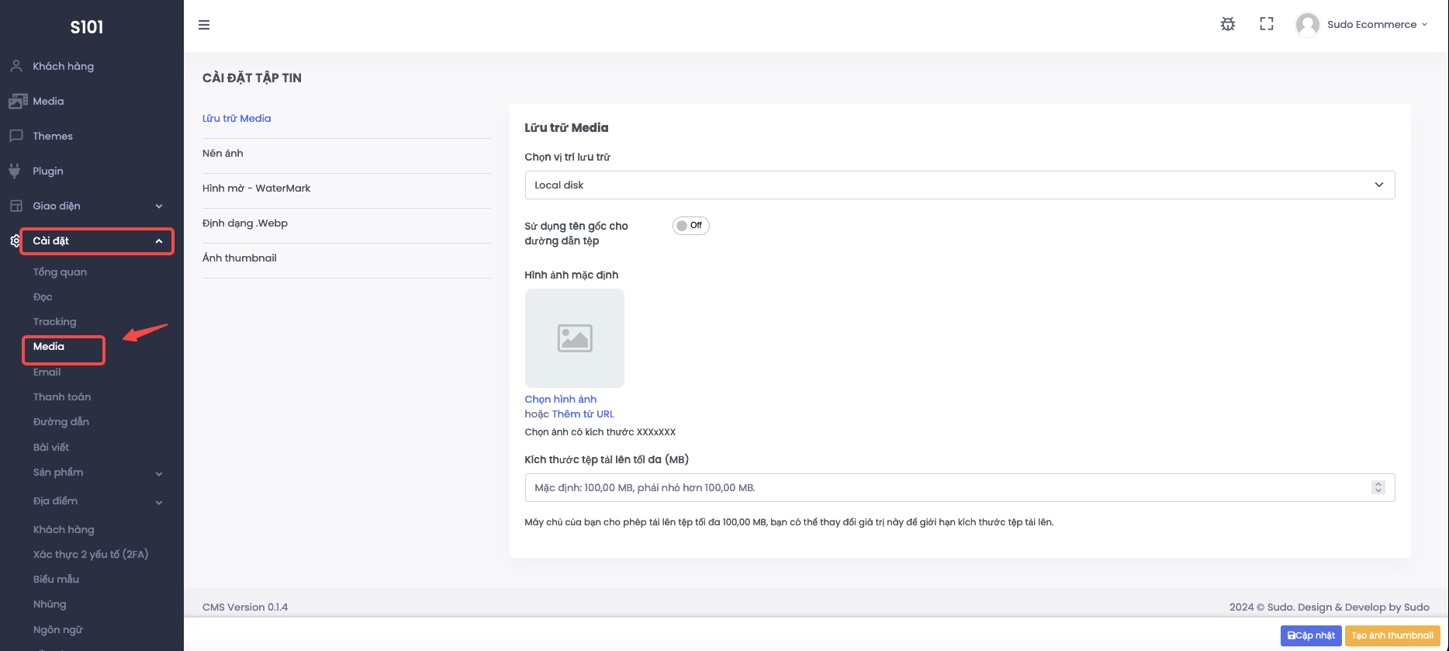1449x651 pixels.
Task: Open Tổng quan settings submenu
Action: click(x=60, y=272)
